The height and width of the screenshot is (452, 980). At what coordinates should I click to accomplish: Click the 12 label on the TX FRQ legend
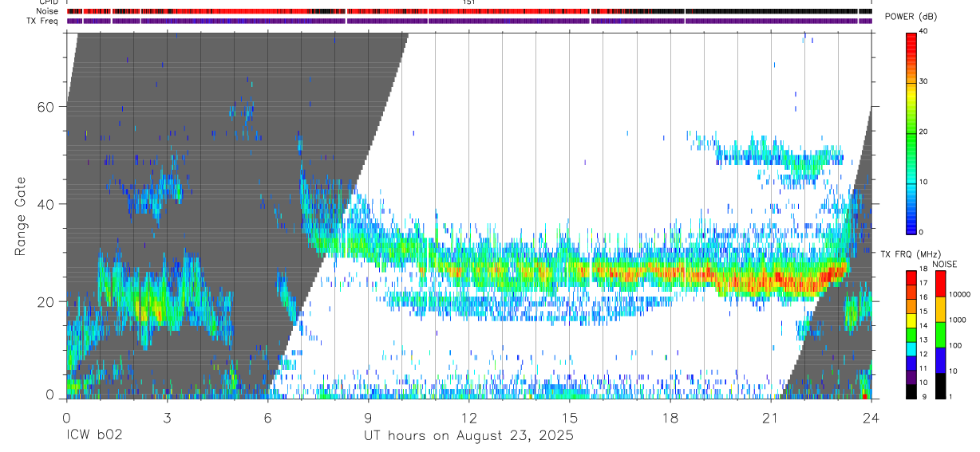[x=923, y=354]
